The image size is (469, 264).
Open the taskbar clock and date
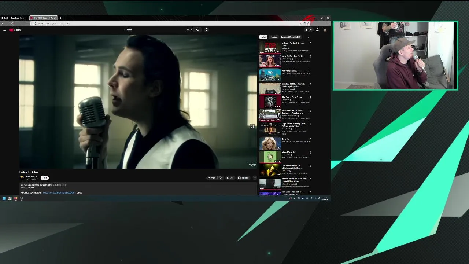[x=325, y=198]
